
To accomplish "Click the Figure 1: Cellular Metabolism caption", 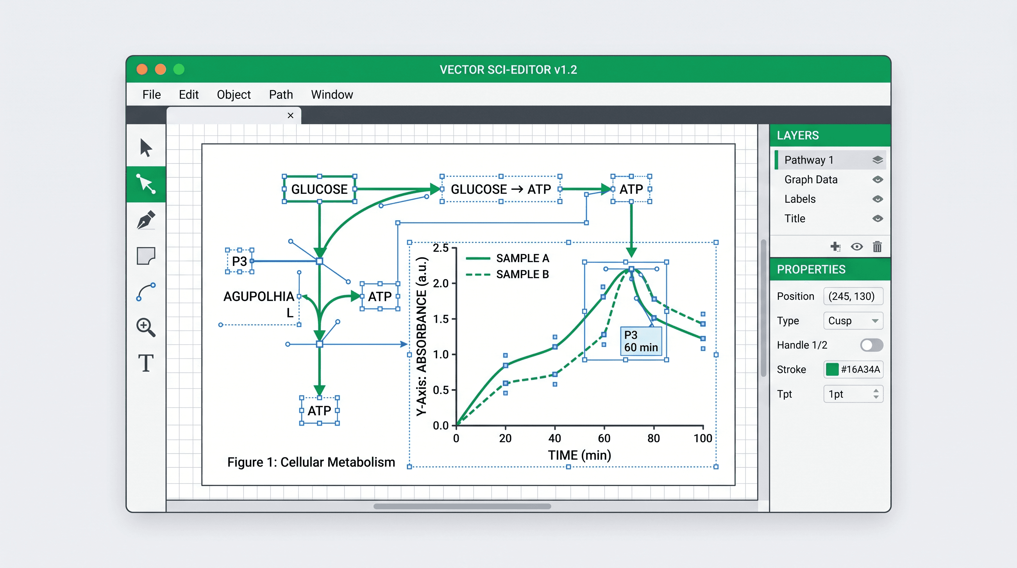I will [x=311, y=462].
